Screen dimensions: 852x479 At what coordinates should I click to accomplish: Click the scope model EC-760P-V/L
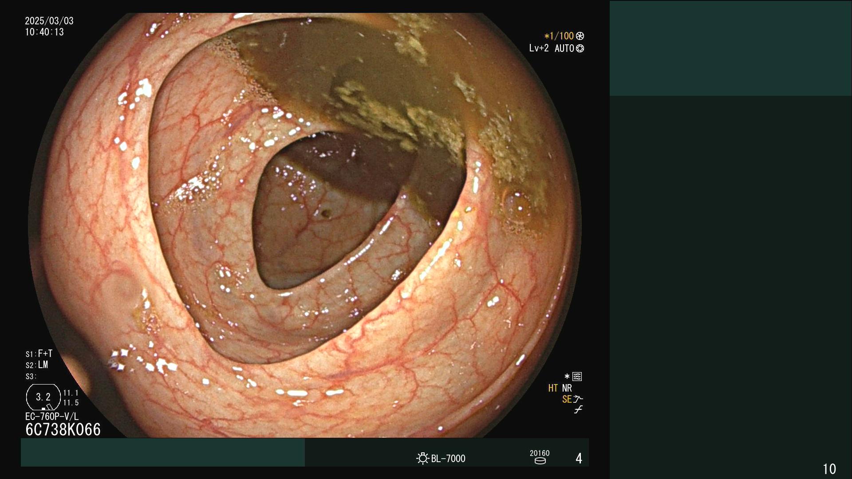click(52, 416)
